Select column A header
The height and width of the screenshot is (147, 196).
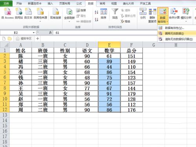tap(21, 45)
